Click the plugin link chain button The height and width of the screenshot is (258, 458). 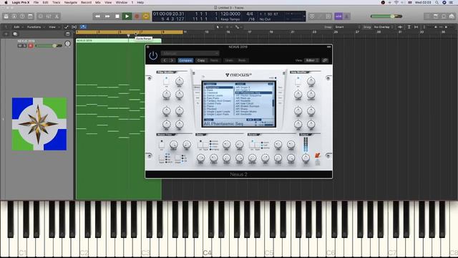coord(325,60)
